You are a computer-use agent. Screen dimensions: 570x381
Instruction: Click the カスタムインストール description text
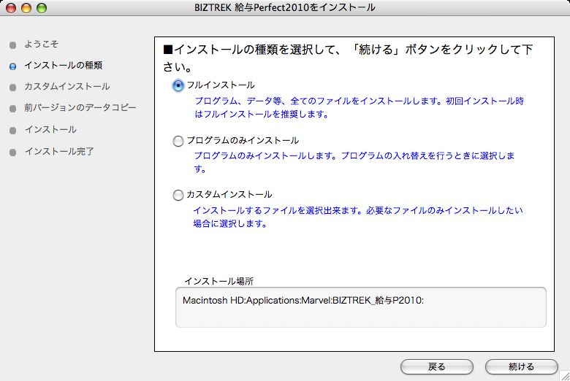(x=358, y=217)
